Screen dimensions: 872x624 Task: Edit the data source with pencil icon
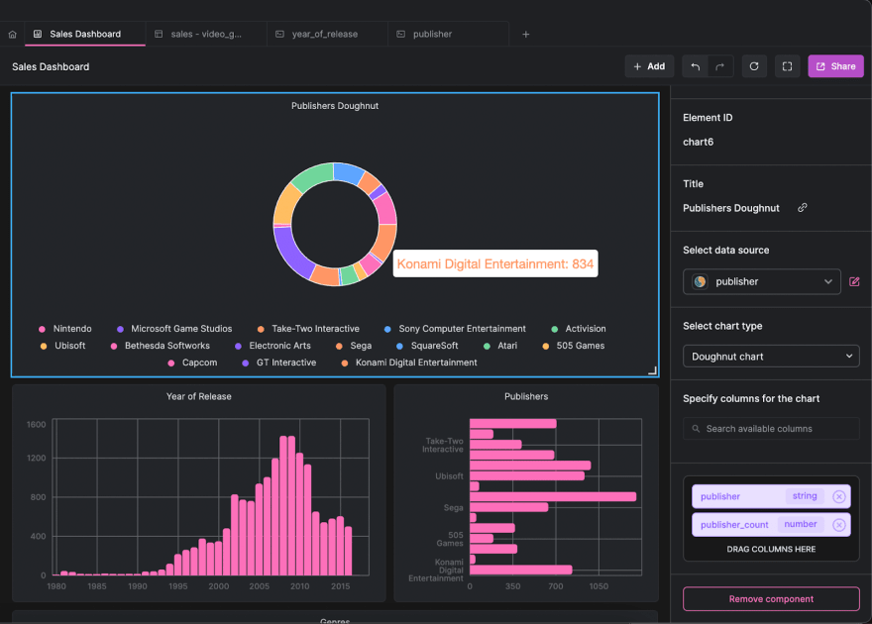[854, 281]
